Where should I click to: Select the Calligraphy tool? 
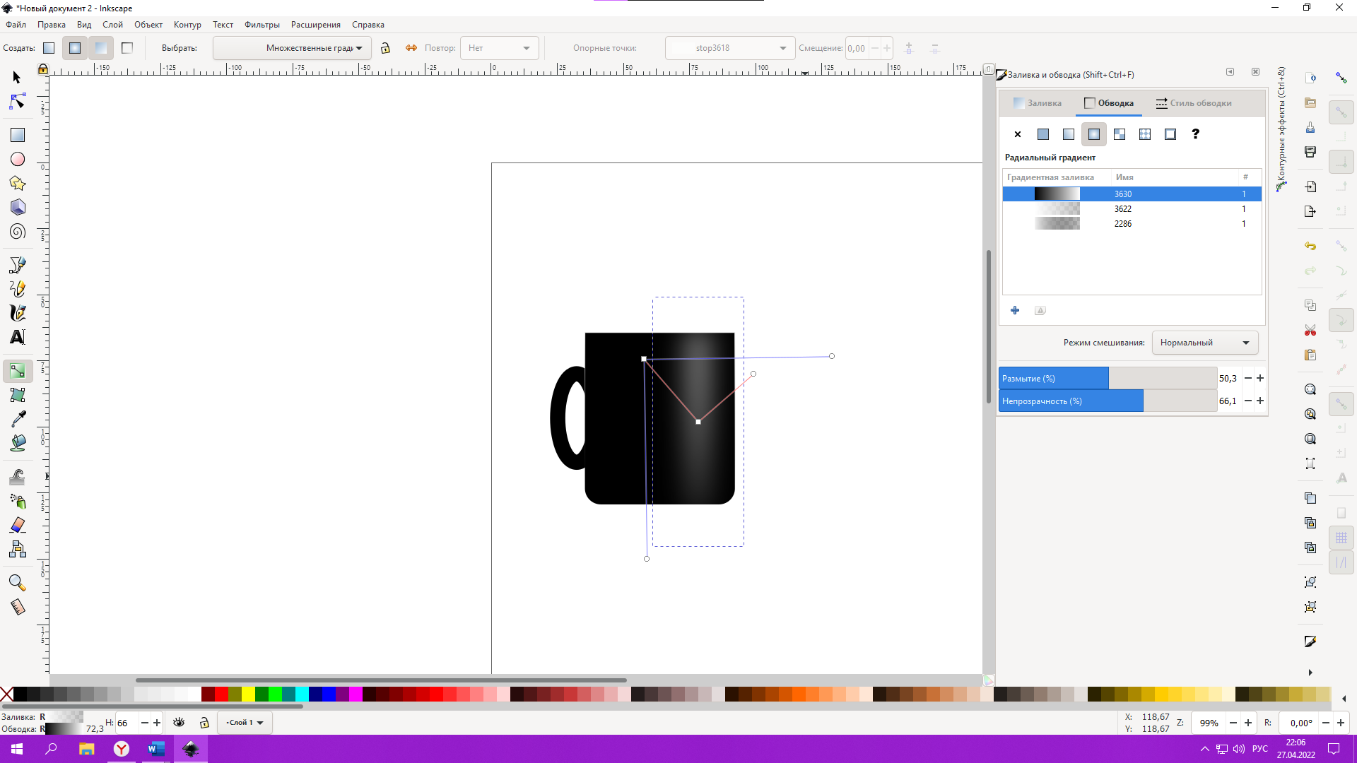click(17, 313)
